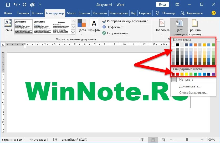
Task: Pick the orange theme color swatch
Action: point(196,45)
